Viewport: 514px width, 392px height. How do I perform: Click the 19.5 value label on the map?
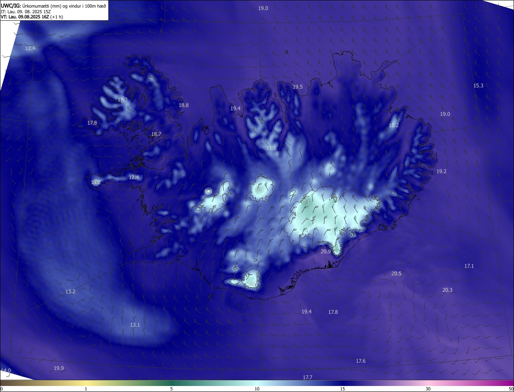pyautogui.click(x=298, y=87)
